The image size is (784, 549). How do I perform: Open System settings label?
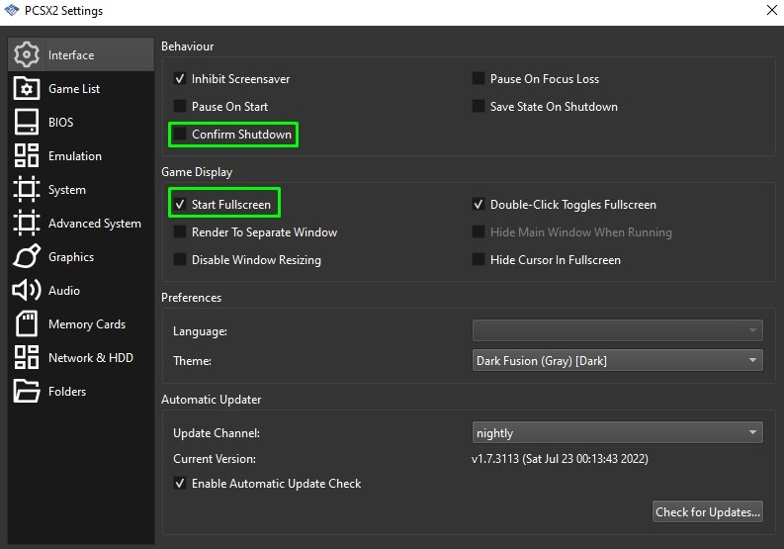67,190
